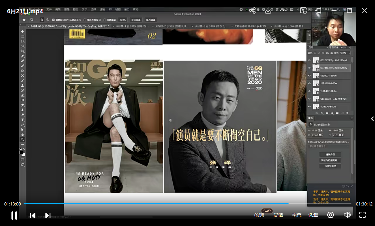Click the convert to linked object button
Image resolution: width=375 pixels, height=226 pixels.
click(x=330, y=160)
